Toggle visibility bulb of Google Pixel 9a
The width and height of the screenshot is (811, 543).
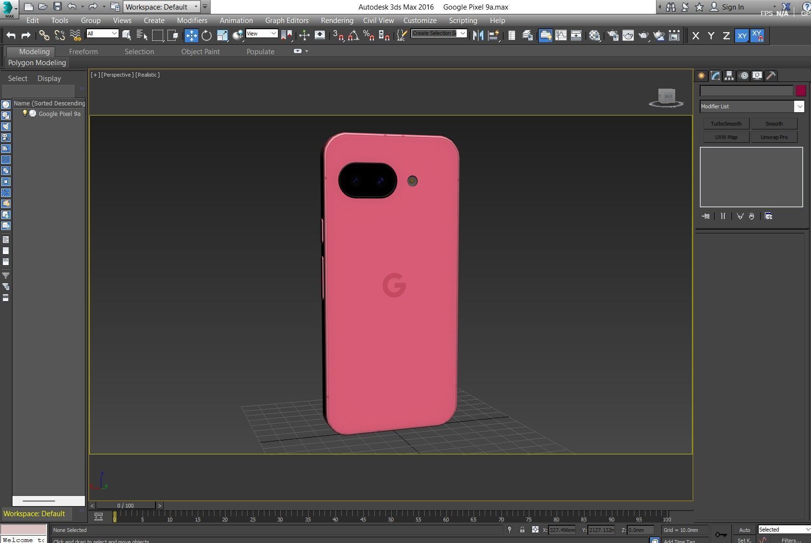point(25,113)
